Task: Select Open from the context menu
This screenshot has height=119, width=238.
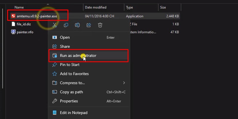Action: pos(65,37)
